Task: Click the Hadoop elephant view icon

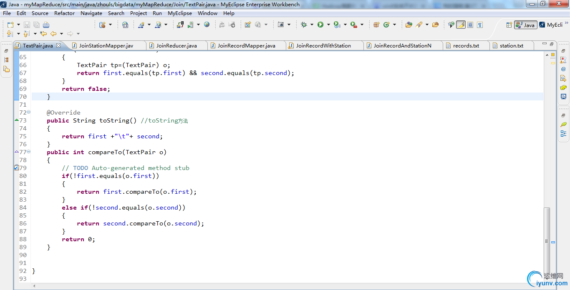Action: coord(563,87)
